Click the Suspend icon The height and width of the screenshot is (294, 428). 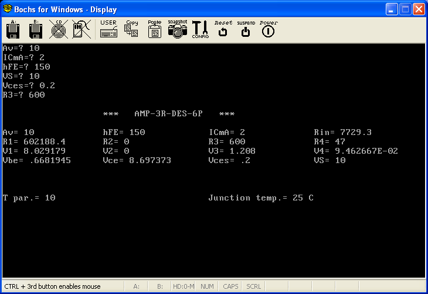[x=246, y=29]
